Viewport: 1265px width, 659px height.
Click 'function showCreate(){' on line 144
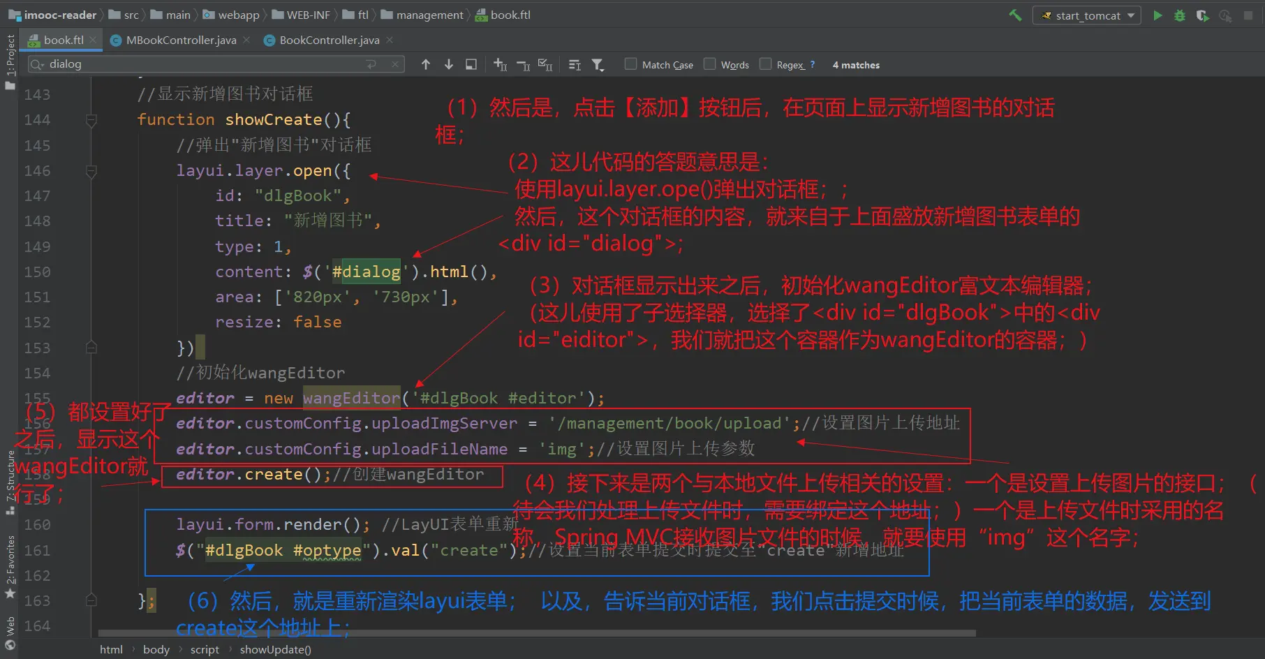[244, 119]
